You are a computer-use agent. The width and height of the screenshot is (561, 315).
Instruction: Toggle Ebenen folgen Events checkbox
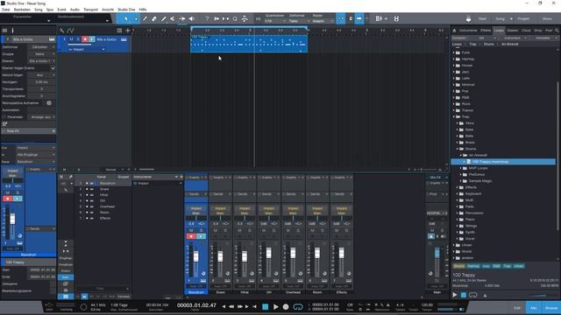point(53,68)
